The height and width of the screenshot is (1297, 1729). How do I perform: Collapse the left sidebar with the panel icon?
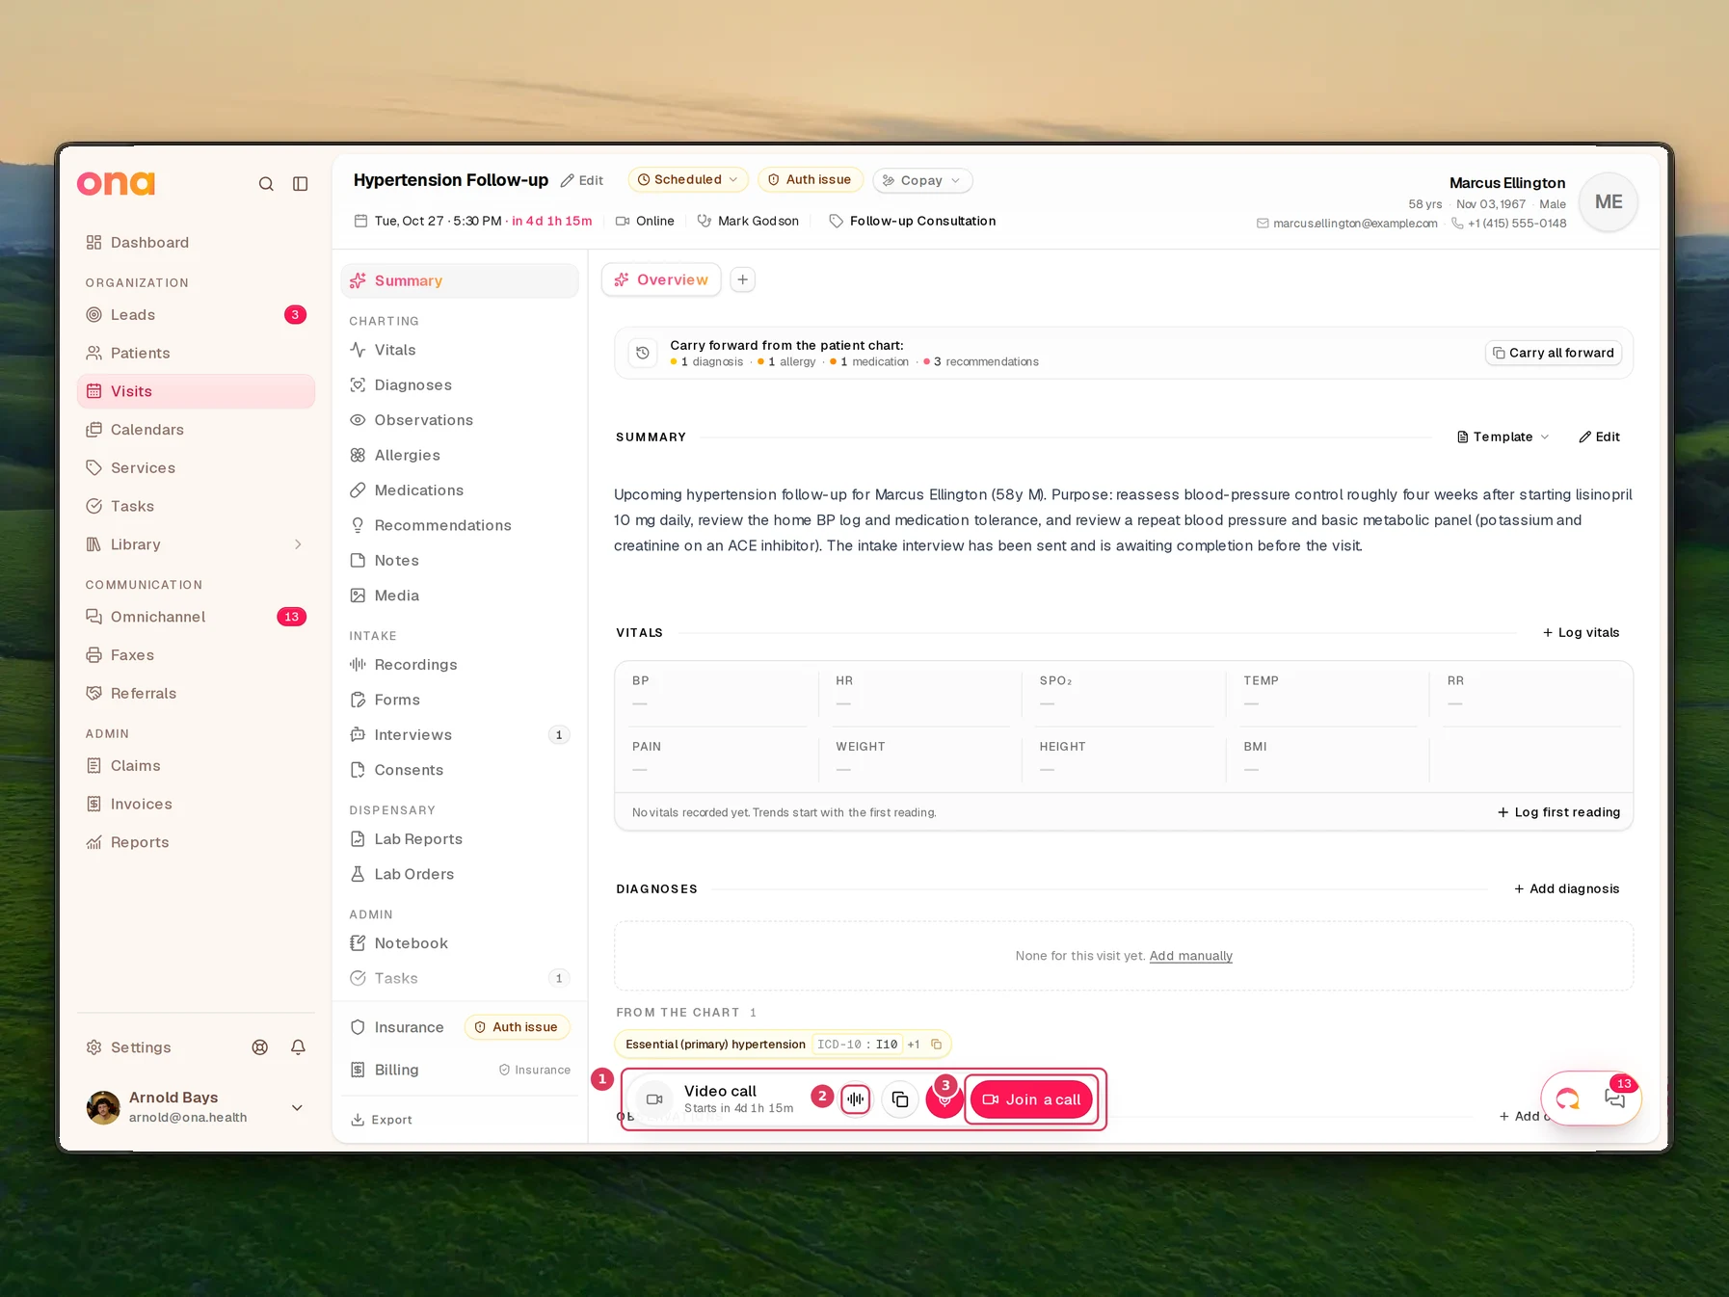(301, 184)
